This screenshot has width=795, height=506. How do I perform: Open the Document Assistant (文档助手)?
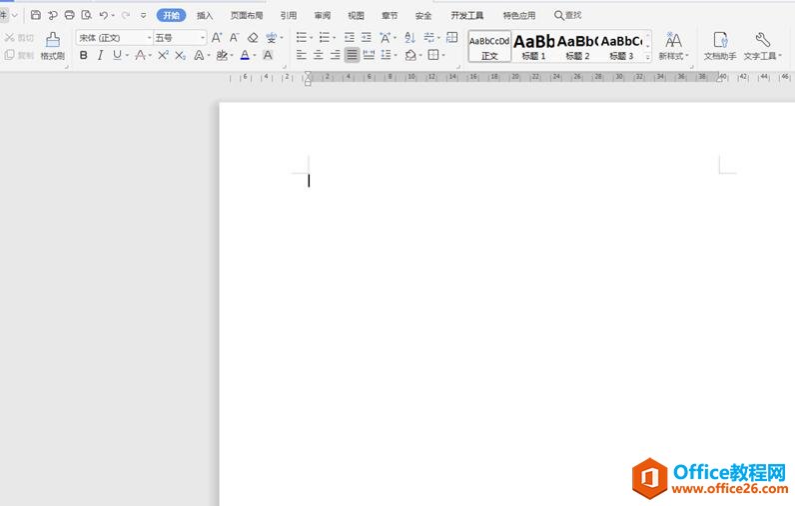pyautogui.click(x=719, y=45)
